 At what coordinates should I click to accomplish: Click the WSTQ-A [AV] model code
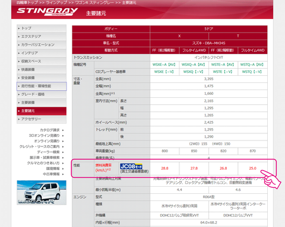[x=252, y=65]
